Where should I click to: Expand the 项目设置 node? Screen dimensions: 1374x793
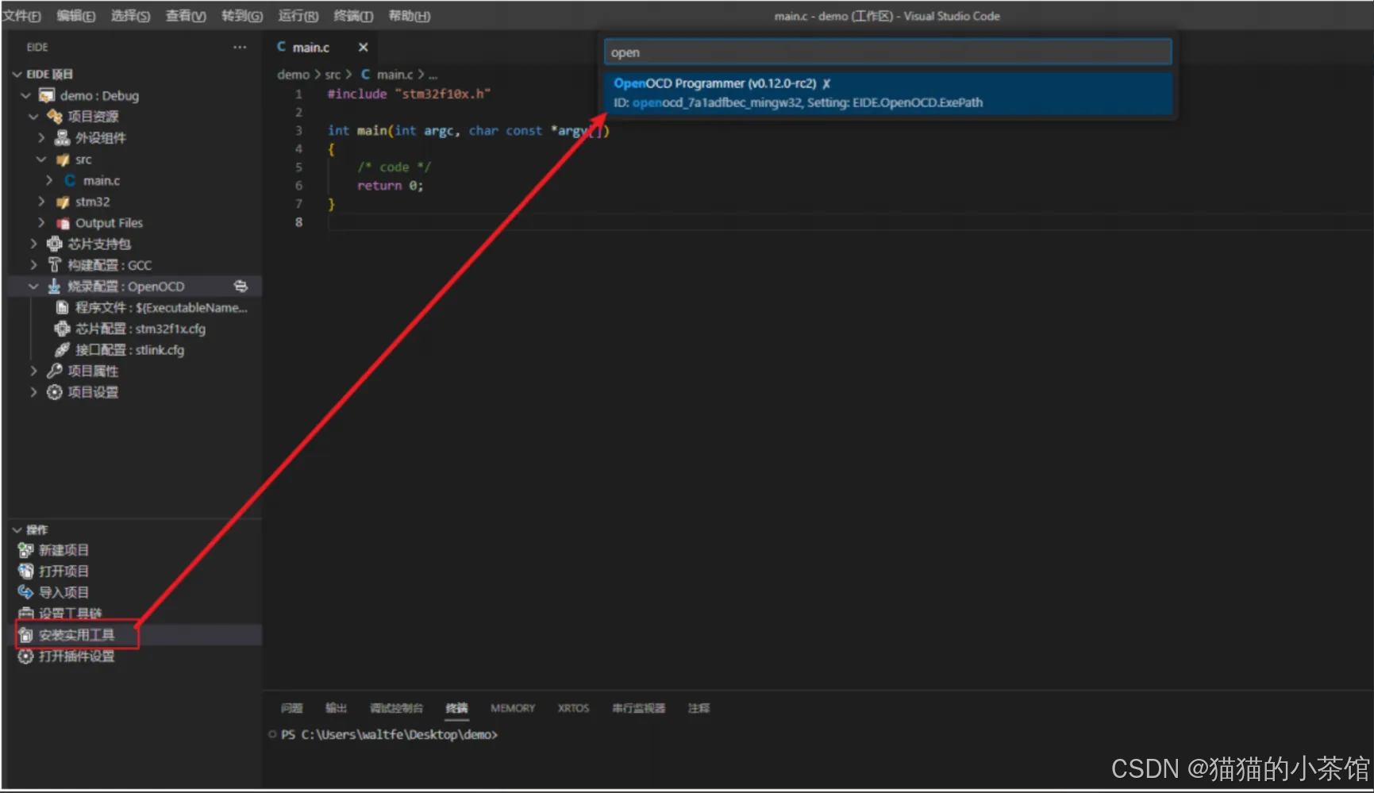[x=33, y=392]
